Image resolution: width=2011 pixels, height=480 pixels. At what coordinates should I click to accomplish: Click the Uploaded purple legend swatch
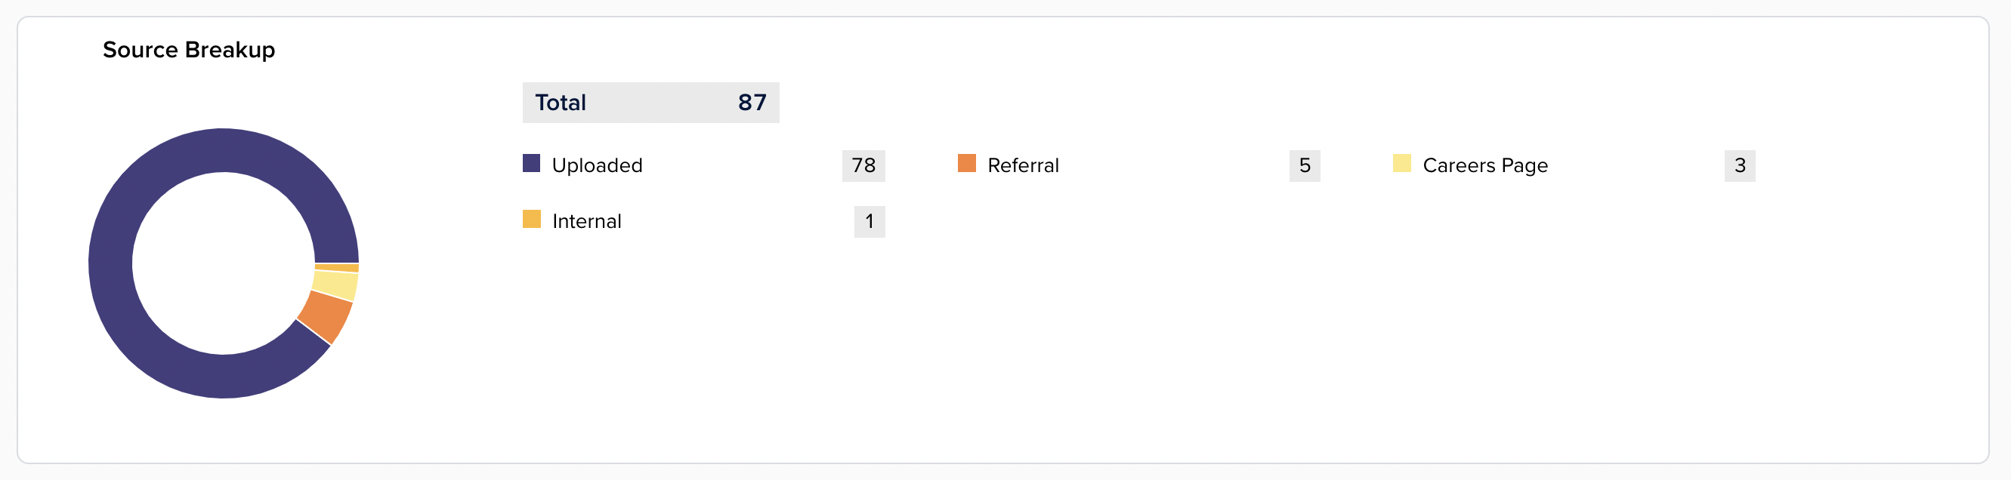pyautogui.click(x=532, y=163)
